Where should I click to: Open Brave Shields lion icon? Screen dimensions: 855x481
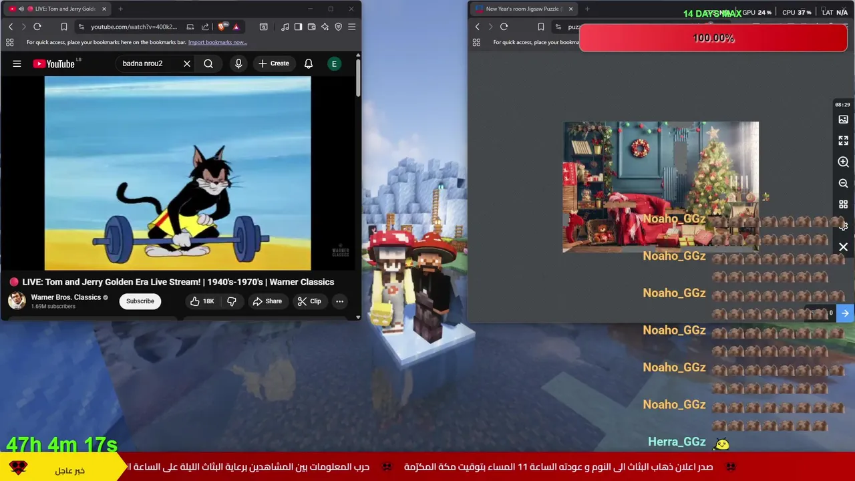pyautogui.click(x=222, y=27)
